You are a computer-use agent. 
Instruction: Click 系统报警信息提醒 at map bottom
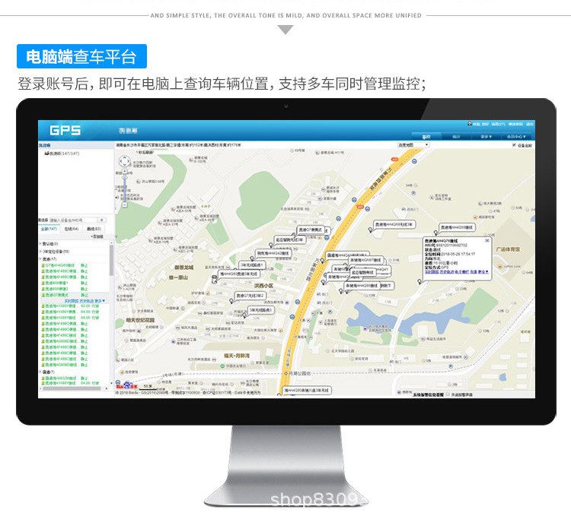[428, 395]
